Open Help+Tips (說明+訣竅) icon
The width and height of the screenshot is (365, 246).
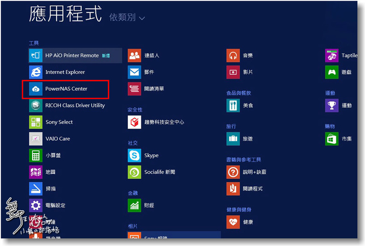(233, 172)
